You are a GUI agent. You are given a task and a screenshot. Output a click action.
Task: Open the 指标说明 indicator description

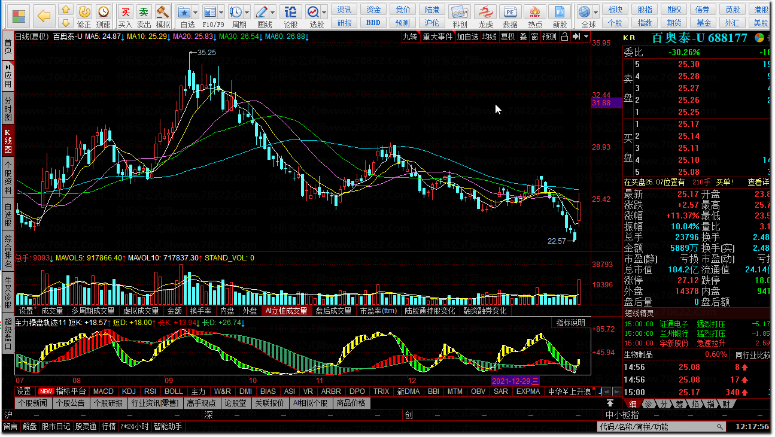click(x=571, y=323)
